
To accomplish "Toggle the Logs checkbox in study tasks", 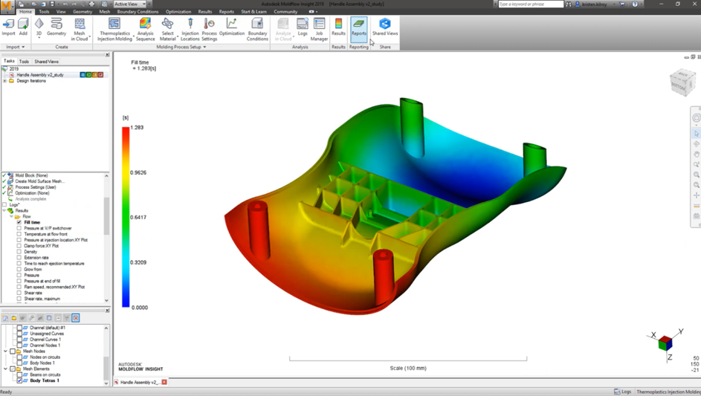I will 4,205.
